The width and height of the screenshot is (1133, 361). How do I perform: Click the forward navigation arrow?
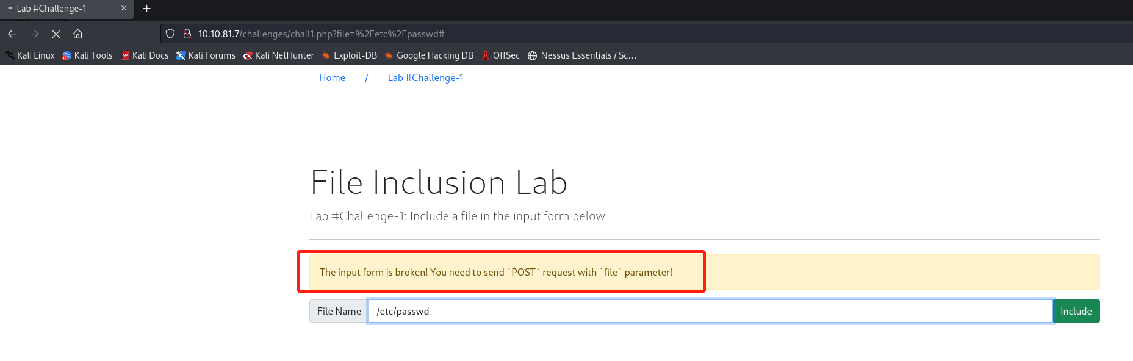[34, 34]
